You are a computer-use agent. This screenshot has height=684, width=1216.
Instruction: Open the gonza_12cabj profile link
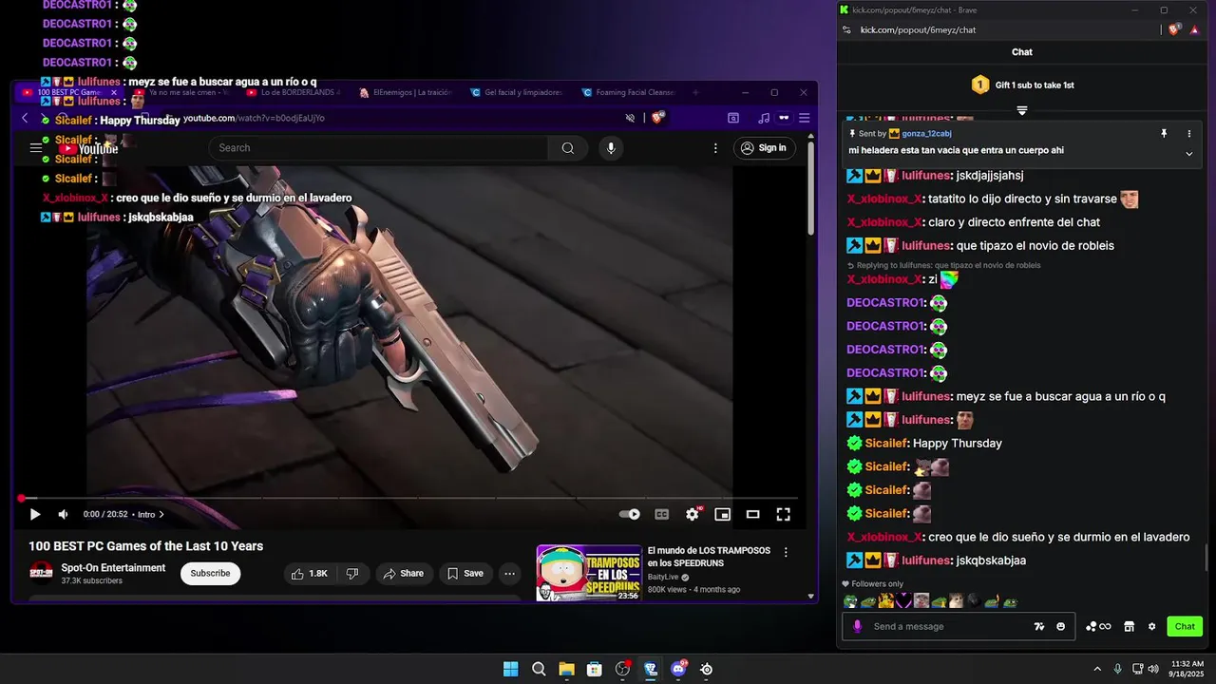point(926,134)
